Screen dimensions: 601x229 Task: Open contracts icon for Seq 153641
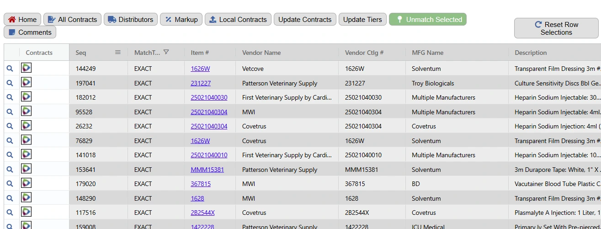coord(27,169)
